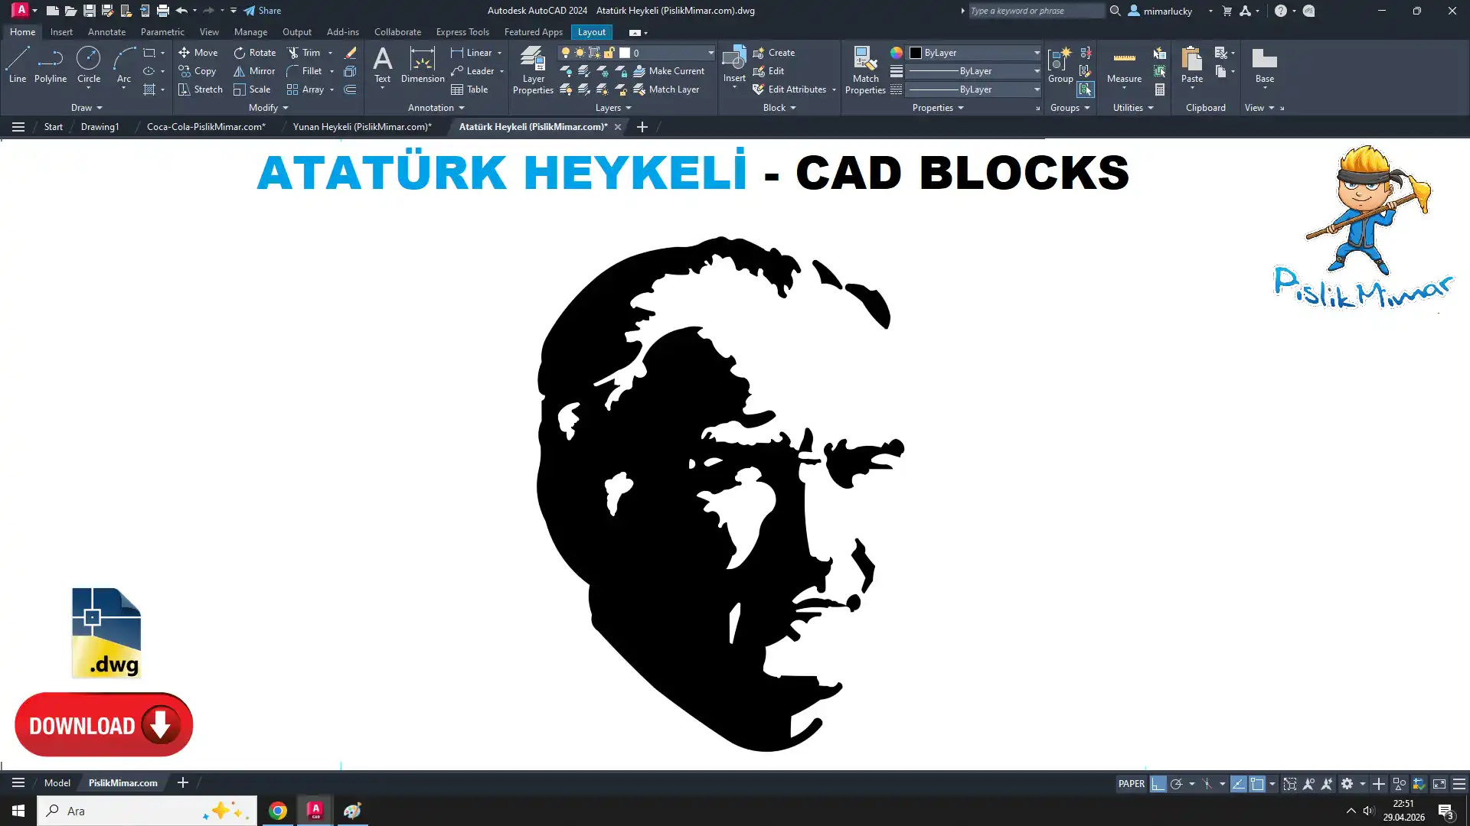Image resolution: width=1470 pixels, height=826 pixels.
Task: Expand the Draw panel
Action: point(87,108)
